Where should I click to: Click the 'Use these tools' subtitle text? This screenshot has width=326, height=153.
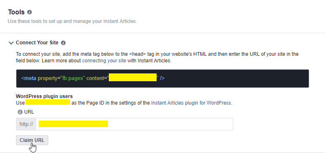pos(73,21)
